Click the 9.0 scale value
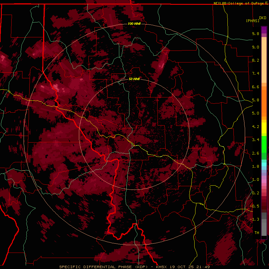 [256, 47]
